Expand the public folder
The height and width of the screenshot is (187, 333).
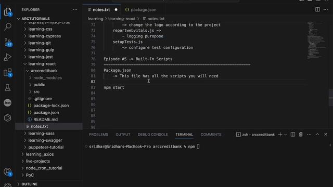40,85
